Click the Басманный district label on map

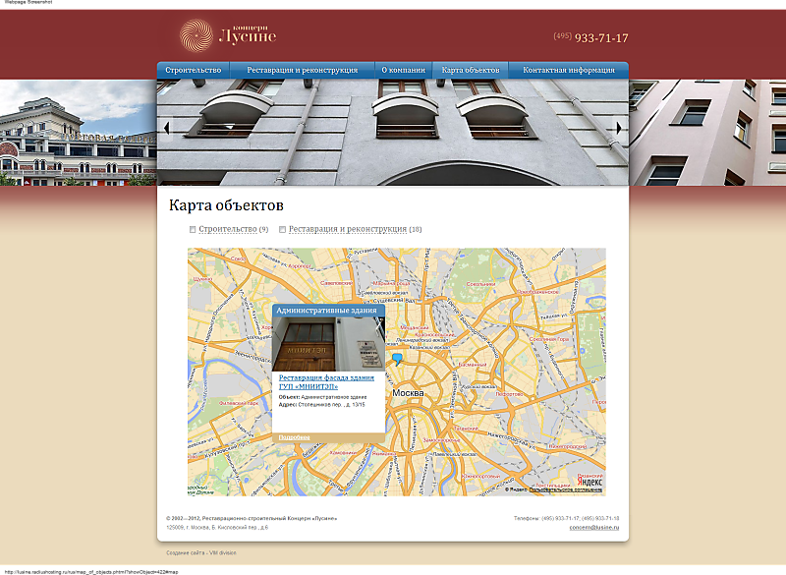tap(473, 365)
